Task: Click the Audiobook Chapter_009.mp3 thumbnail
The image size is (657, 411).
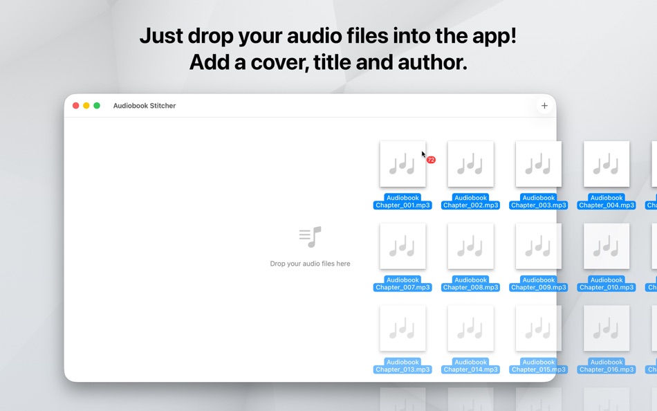Action: click(x=538, y=246)
